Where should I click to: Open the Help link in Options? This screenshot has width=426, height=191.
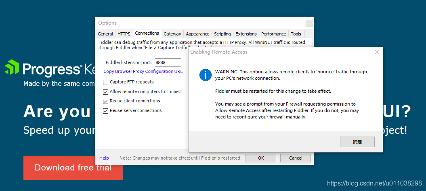[x=104, y=158]
